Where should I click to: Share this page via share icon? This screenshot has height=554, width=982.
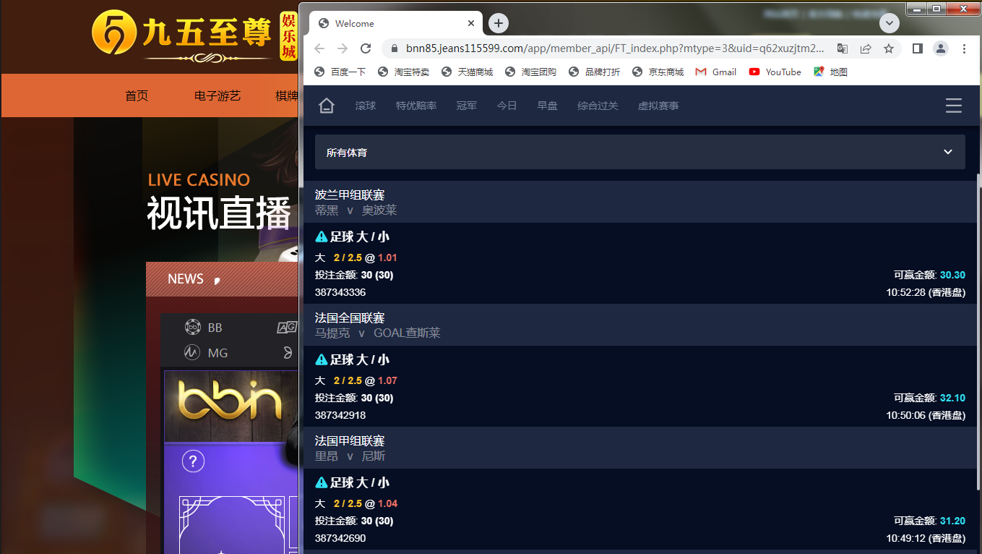click(866, 48)
